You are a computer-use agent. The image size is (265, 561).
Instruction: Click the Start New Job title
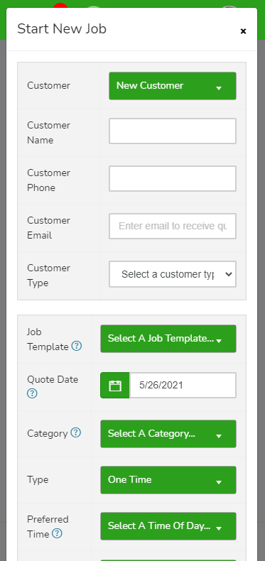click(62, 29)
